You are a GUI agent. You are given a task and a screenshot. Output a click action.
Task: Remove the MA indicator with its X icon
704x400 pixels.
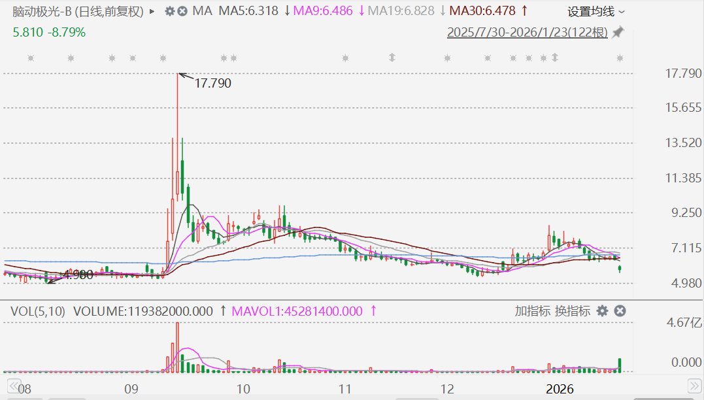tap(182, 11)
